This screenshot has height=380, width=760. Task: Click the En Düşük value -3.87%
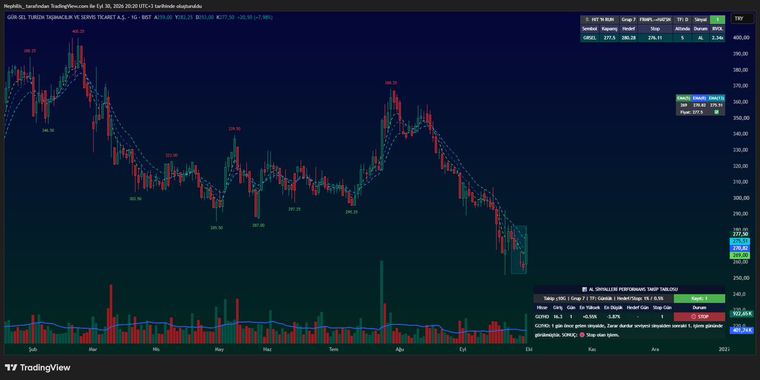[615, 316]
